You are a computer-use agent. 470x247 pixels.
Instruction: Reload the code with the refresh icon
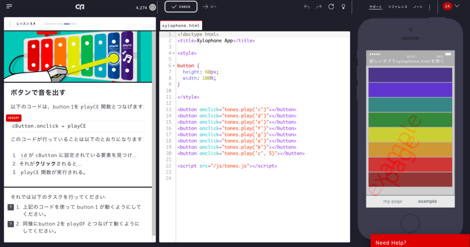tap(331, 6)
